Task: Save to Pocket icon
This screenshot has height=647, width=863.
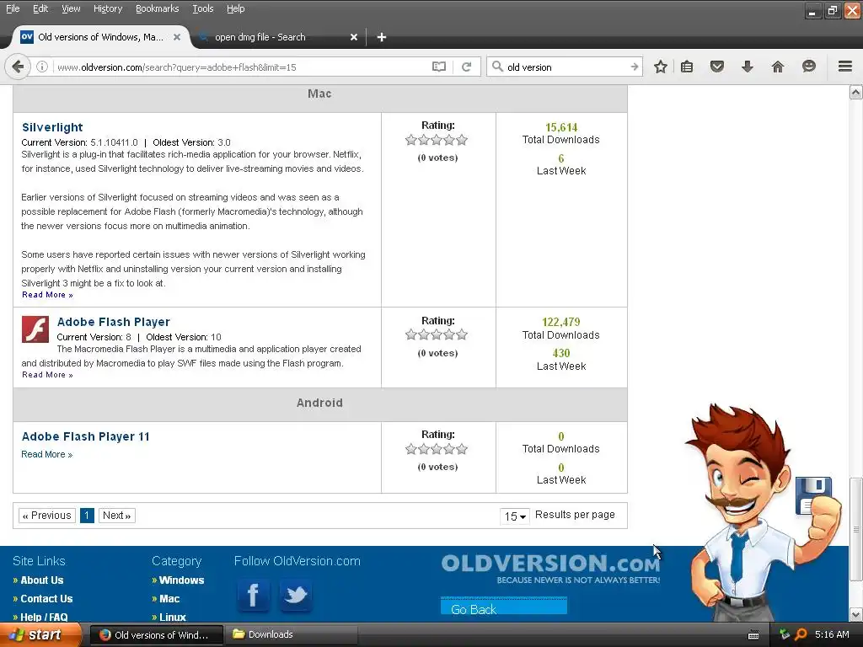Action: [716, 67]
